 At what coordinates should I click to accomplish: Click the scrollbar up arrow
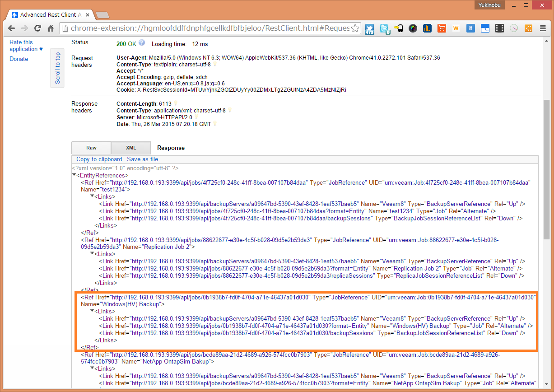coord(546,41)
